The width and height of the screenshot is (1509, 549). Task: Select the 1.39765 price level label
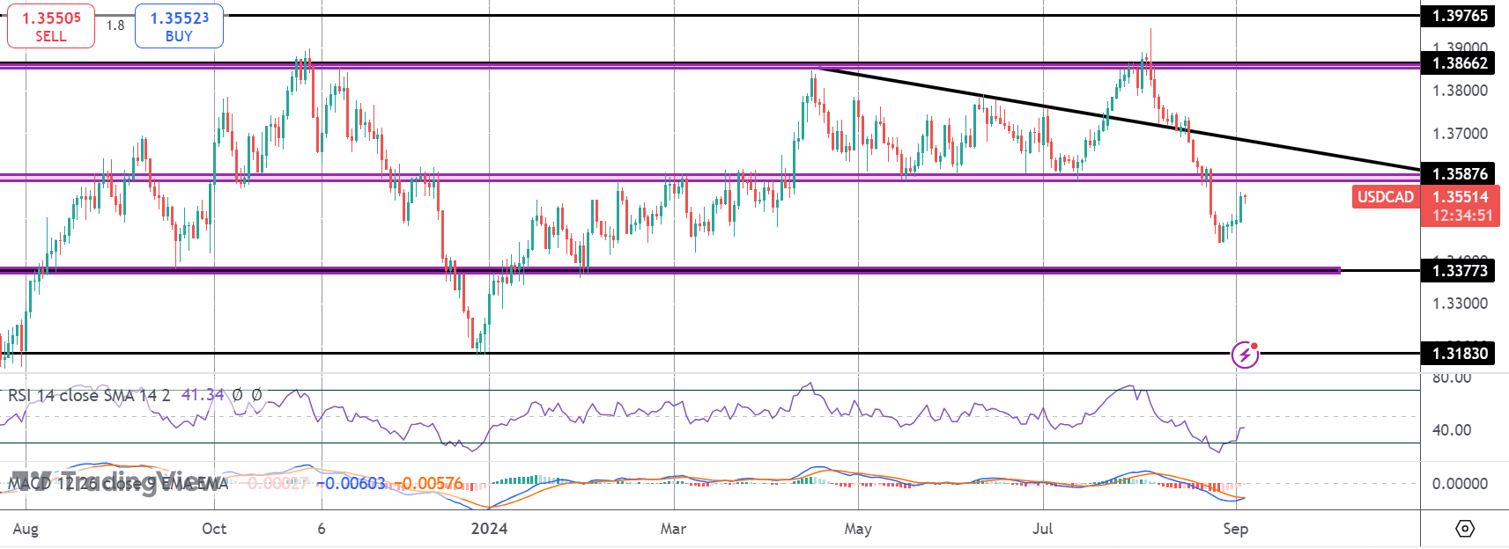point(1460,15)
